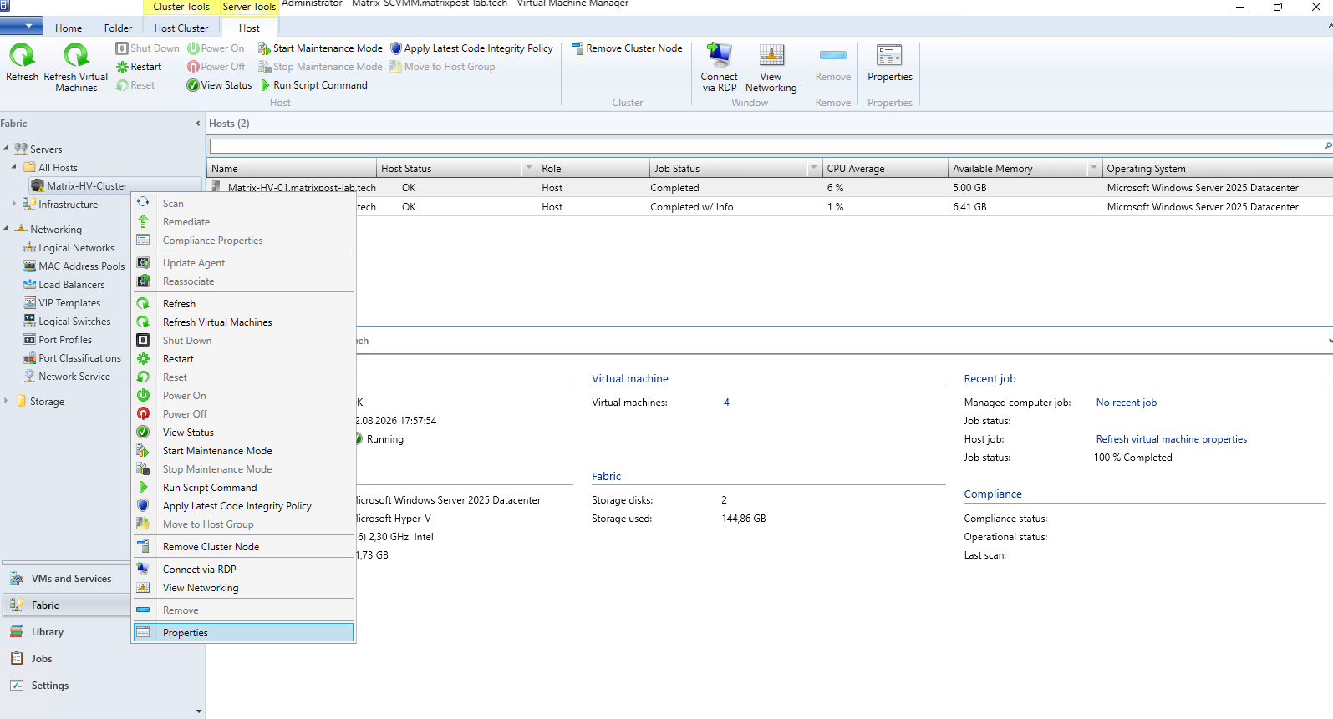Choose Start Maintenance Mode in context menu
1333x719 pixels.
244,451
